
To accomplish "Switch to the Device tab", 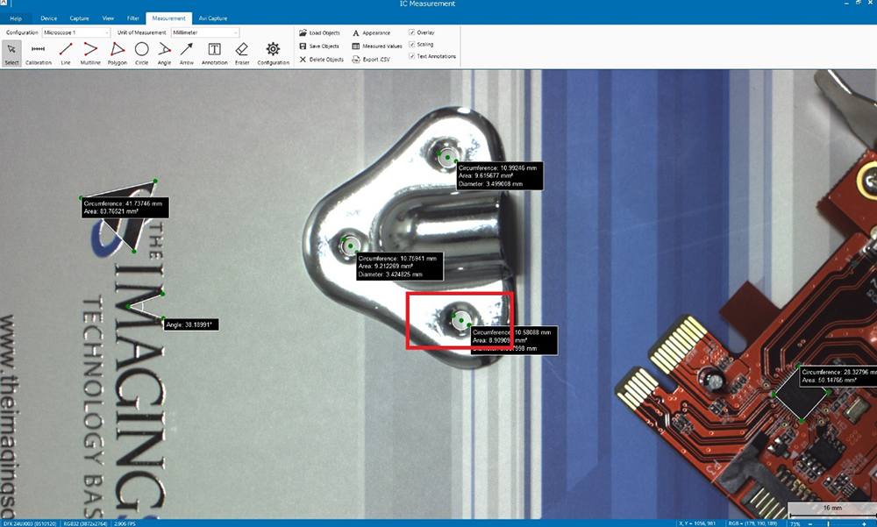I will pos(48,18).
